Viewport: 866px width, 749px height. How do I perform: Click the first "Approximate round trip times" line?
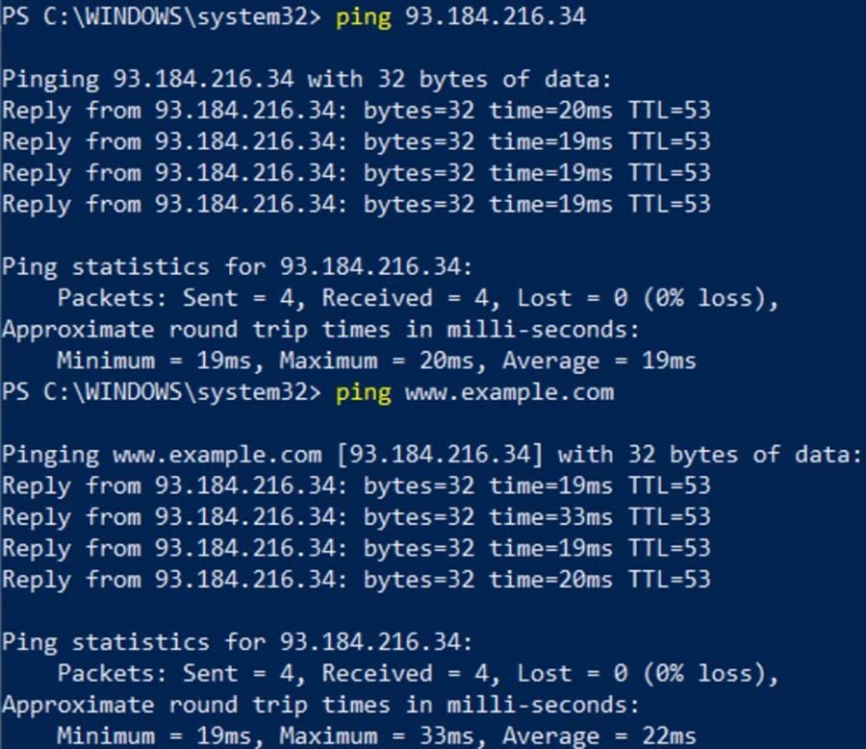click(319, 330)
